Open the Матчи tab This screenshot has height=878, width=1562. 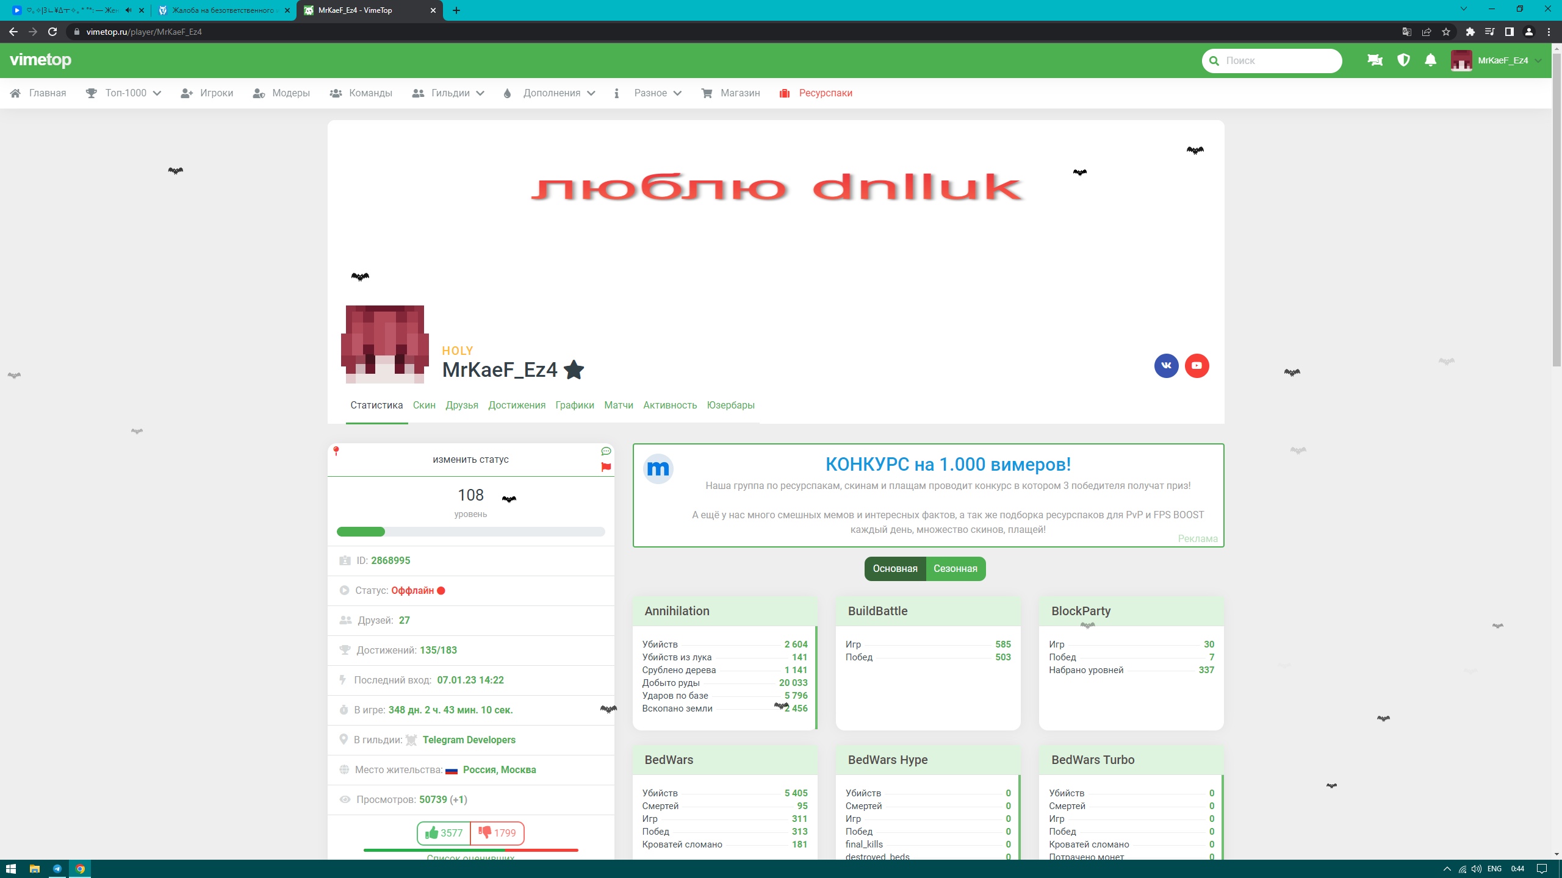618,405
